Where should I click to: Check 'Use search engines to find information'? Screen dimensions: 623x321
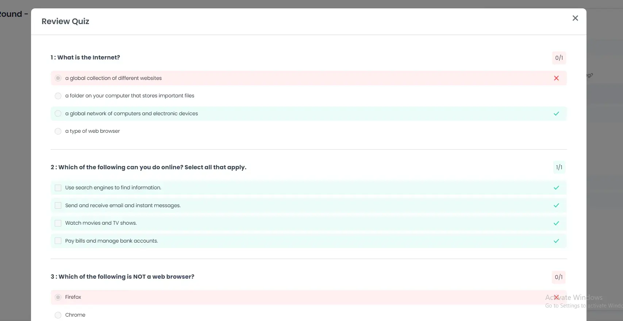coord(58,187)
